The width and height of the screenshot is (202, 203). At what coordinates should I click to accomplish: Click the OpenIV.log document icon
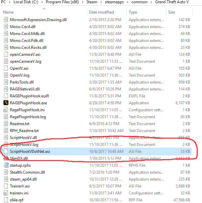click(x=6, y=75)
